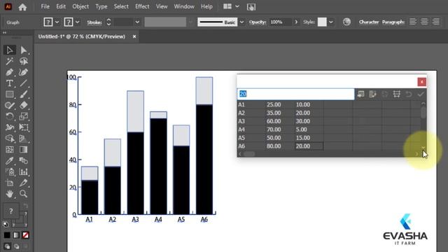Align text left in control bar
The image size is (448, 252).
(x=412, y=22)
